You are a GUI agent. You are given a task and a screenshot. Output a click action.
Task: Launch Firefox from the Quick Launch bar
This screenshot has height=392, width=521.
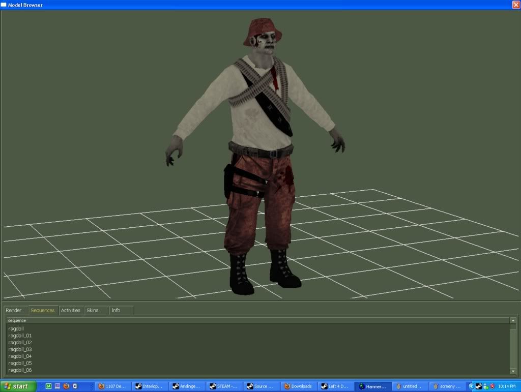coord(66,386)
